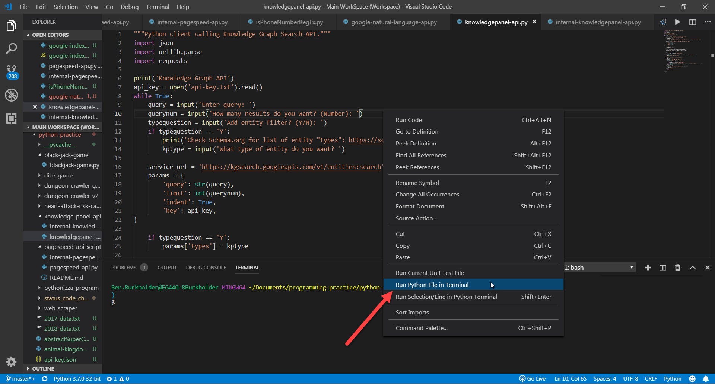Add a new terminal with the plus icon

pos(648,267)
